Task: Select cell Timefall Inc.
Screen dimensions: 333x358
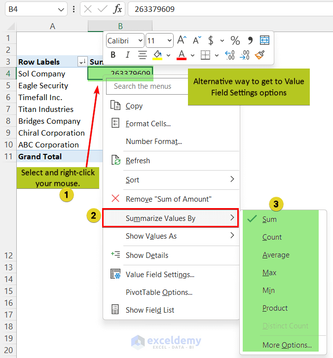Action: pos(52,98)
